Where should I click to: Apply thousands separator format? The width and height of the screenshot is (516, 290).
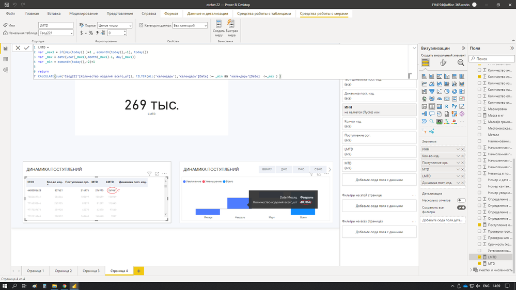(97, 33)
